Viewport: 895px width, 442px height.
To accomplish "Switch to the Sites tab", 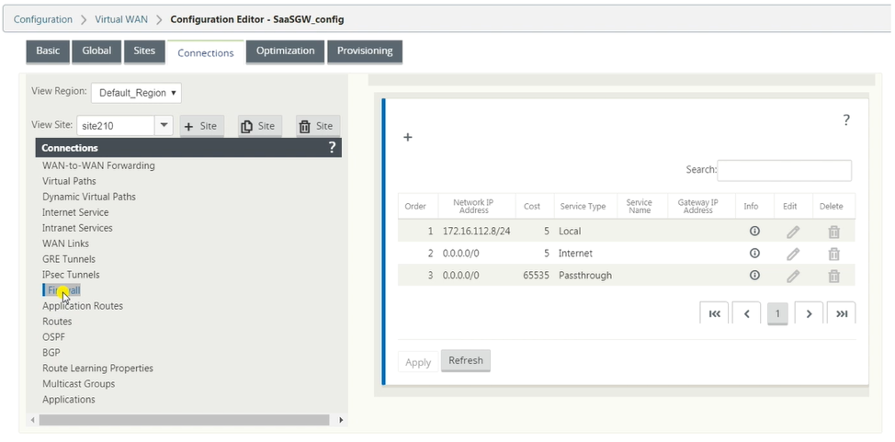I will pos(144,51).
